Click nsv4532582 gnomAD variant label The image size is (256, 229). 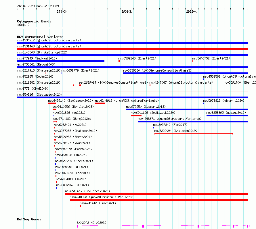click(229, 76)
